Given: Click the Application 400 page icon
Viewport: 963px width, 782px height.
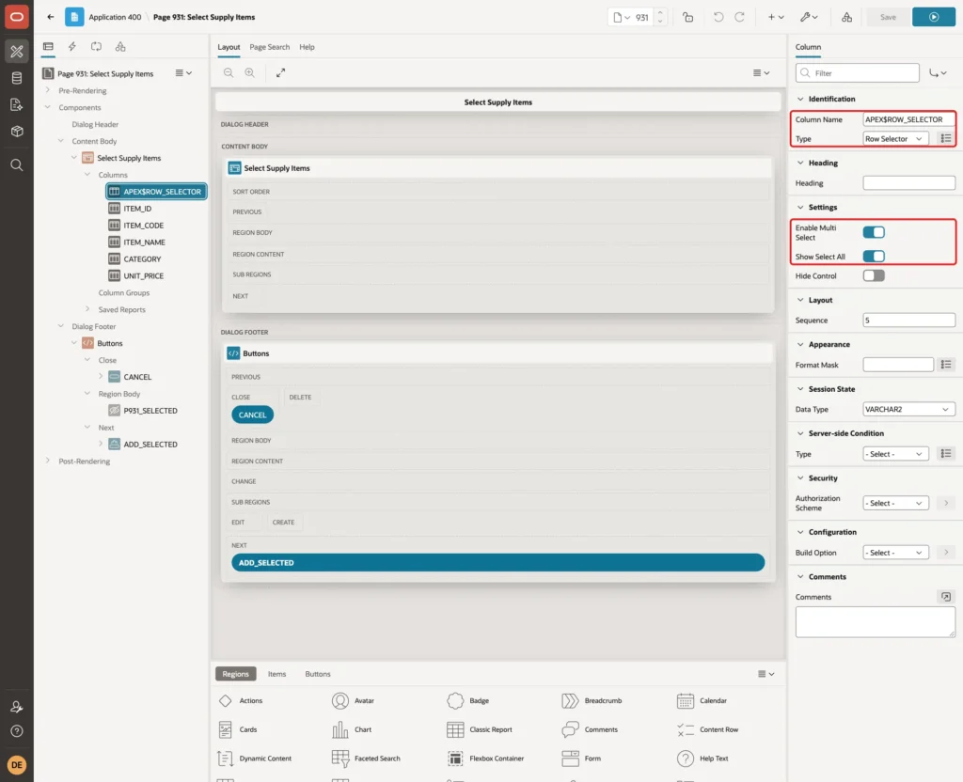Looking at the screenshot, I should pyautogui.click(x=74, y=17).
